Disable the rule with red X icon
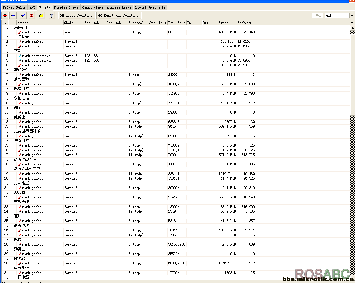Image resolution: width=355 pixels, height=283 pixels. 31,15
